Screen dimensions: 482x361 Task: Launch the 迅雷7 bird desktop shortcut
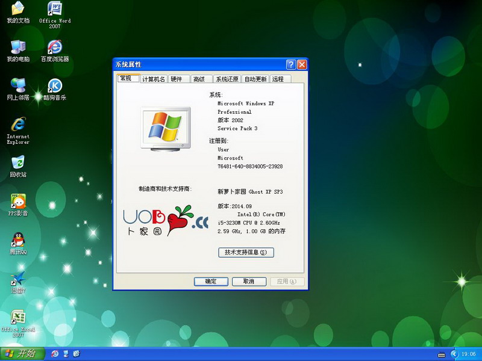point(18,282)
